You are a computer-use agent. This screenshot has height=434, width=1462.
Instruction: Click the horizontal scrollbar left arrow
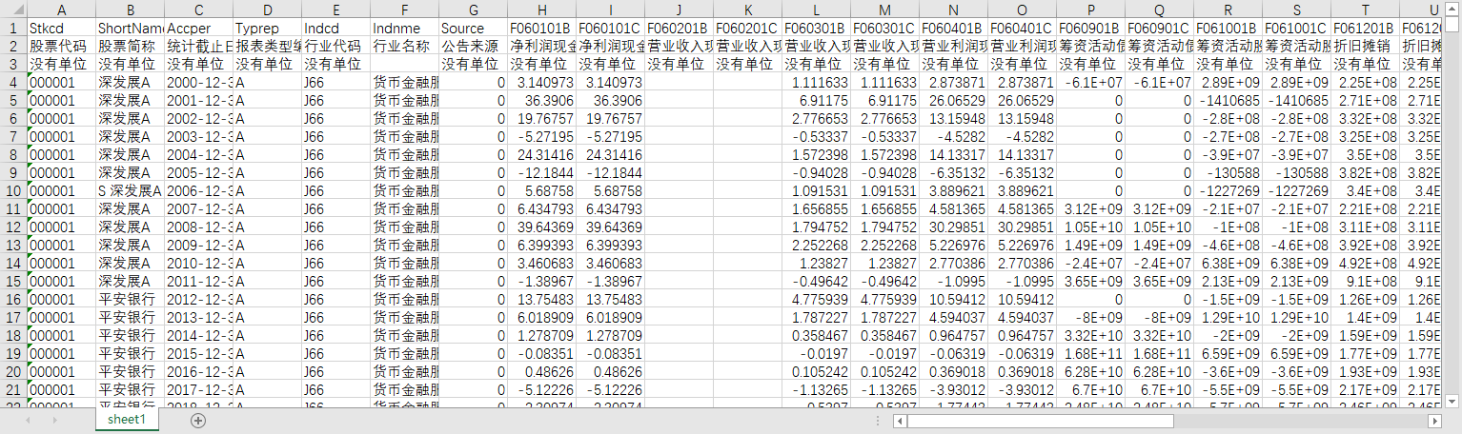pos(901,420)
